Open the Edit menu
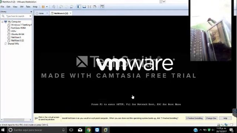 point(8,7)
